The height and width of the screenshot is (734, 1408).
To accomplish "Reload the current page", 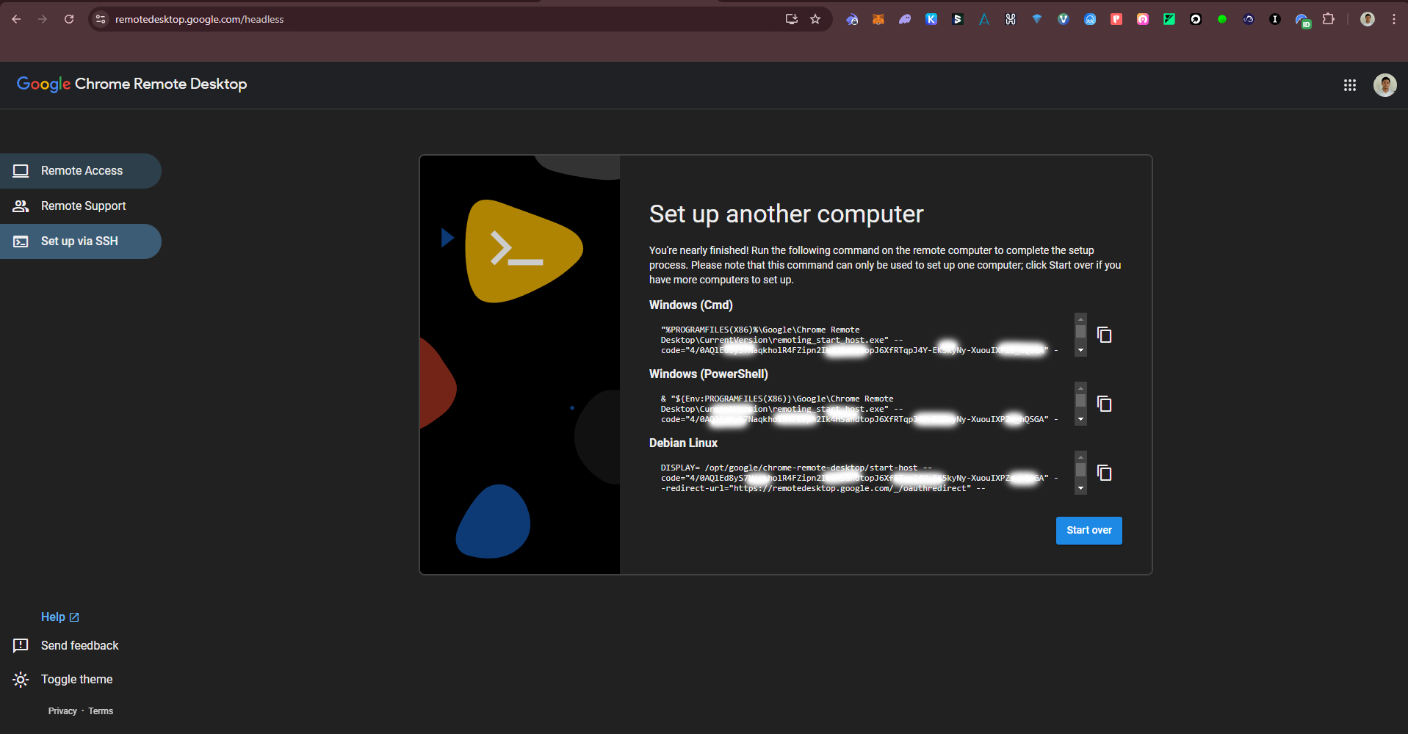I will (x=69, y=19).
